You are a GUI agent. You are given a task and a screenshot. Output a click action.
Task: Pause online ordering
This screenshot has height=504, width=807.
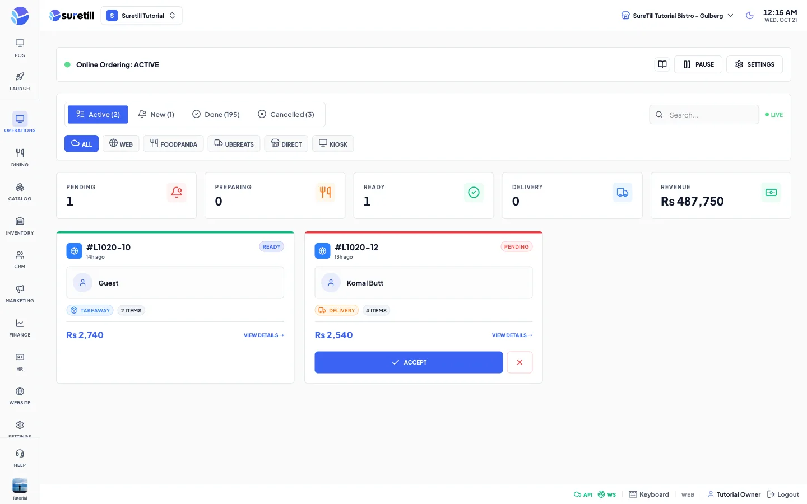point(698,64)
